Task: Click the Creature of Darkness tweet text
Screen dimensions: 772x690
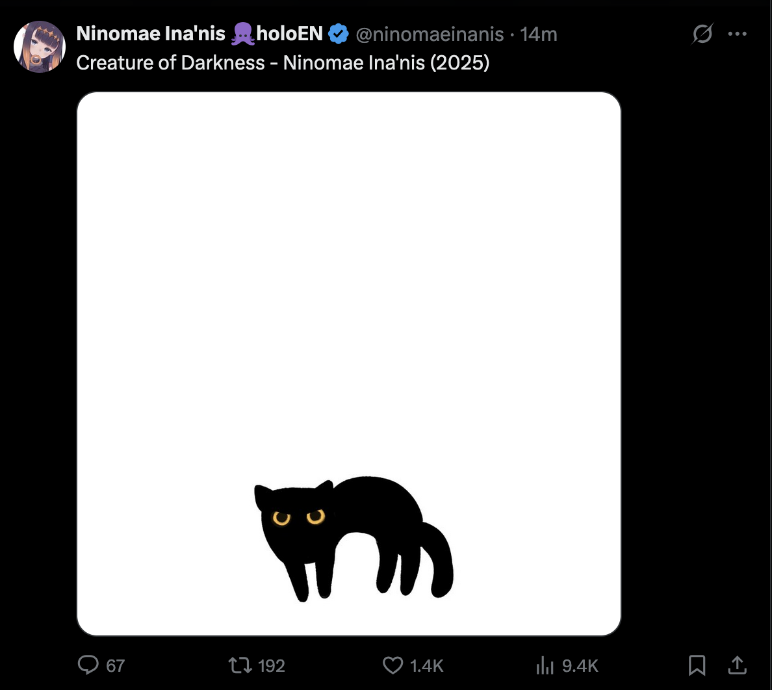Action: (x=283, y=62)
